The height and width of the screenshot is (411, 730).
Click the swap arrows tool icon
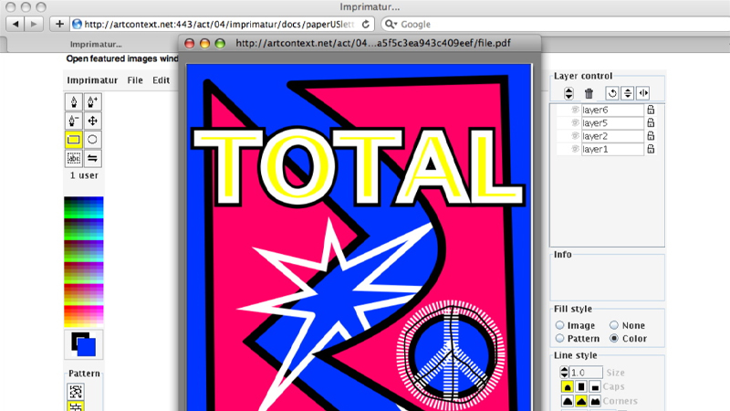click(x=93, y=158)
